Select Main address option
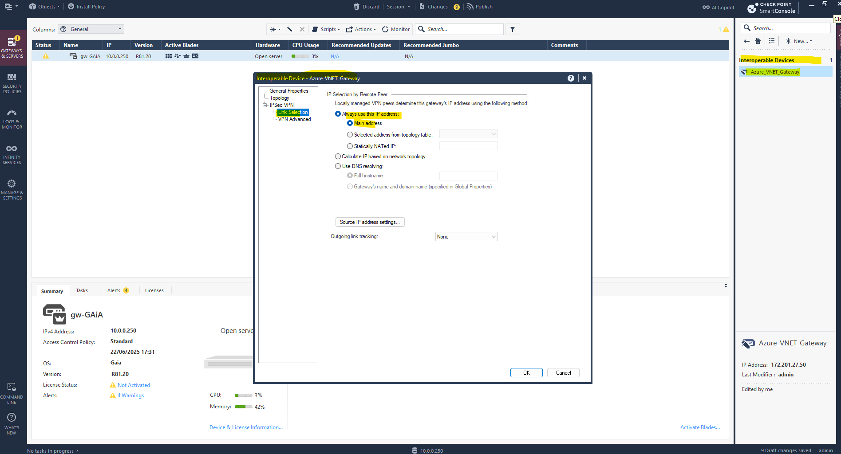Screen dimensions: 841x454 pyautogui.click(x=350, y=123)
